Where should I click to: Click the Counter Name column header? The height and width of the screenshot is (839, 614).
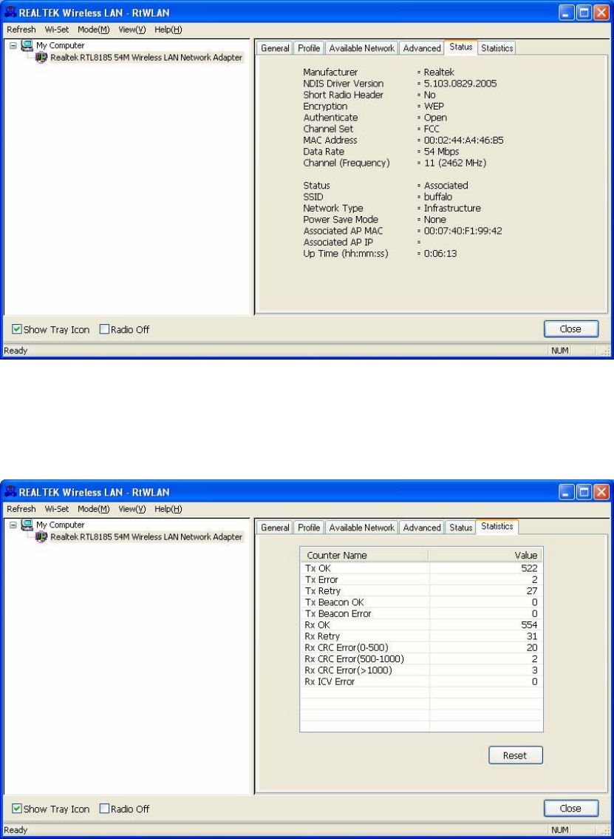[365, 555]
